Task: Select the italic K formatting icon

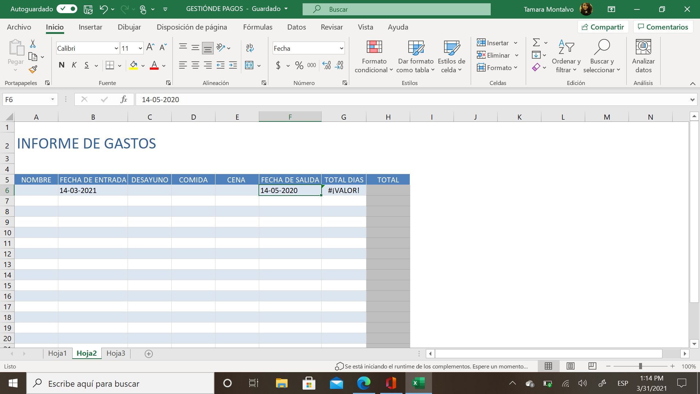Action: (x=74, y=65)
